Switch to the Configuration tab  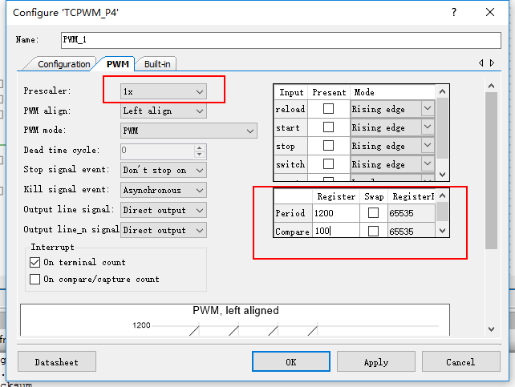click(x=64, y=64)
